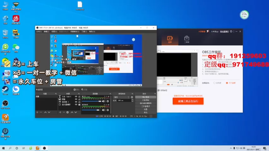269x151 pixels.
Task: Mute the first mixer channel speaker icon
Action: pyautogui.click(x=104, y=101)
